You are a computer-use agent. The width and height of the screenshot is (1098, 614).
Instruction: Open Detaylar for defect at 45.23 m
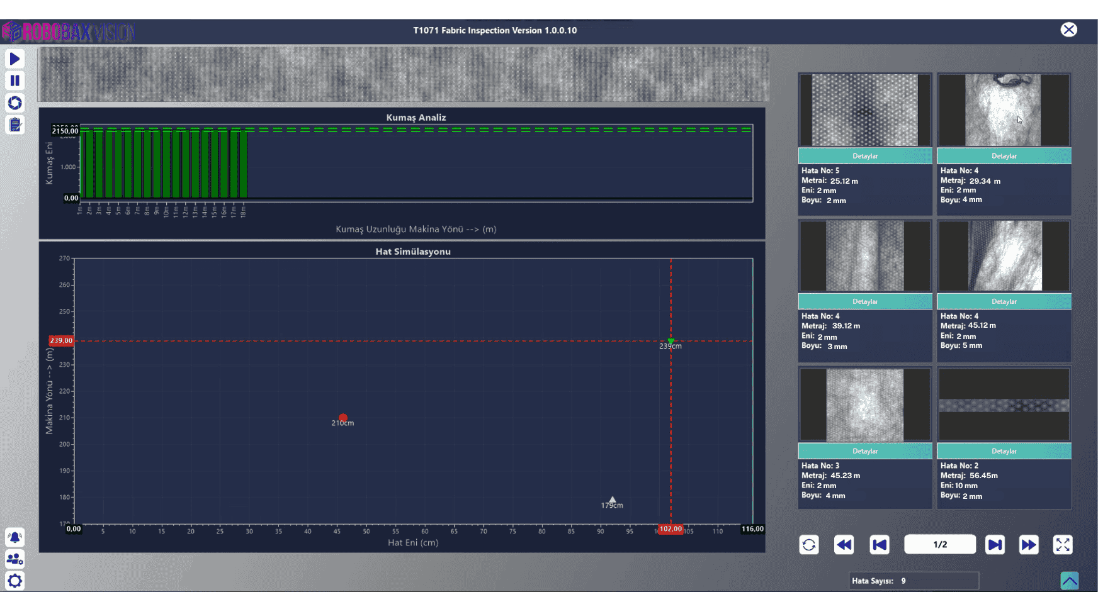coord(865,451)
